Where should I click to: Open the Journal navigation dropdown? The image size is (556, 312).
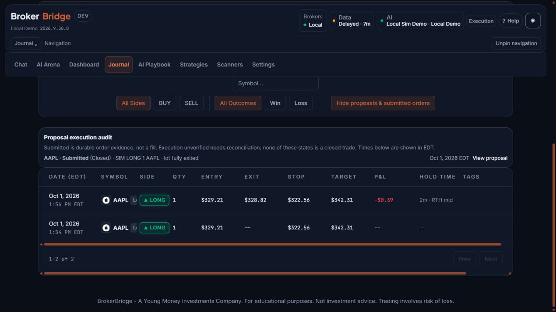point(26,43)
